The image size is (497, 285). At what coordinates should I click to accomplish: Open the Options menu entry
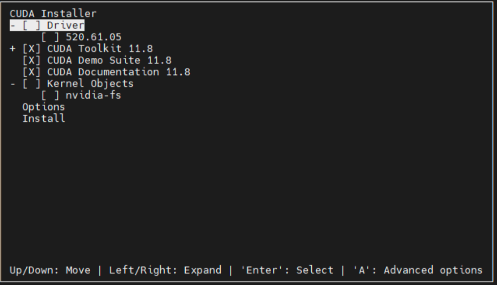[x=43, y=107]
